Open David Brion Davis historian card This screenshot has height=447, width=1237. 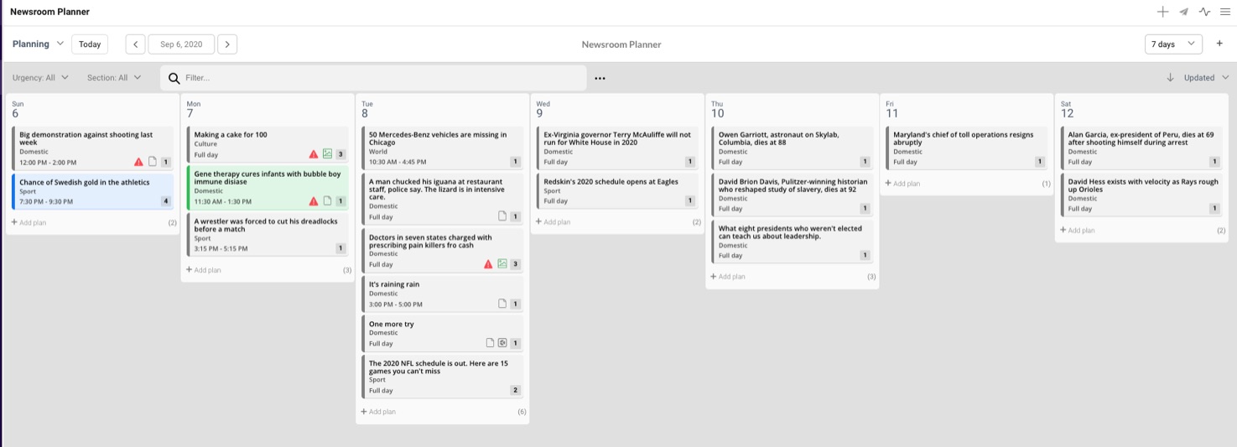pos(793,195)
